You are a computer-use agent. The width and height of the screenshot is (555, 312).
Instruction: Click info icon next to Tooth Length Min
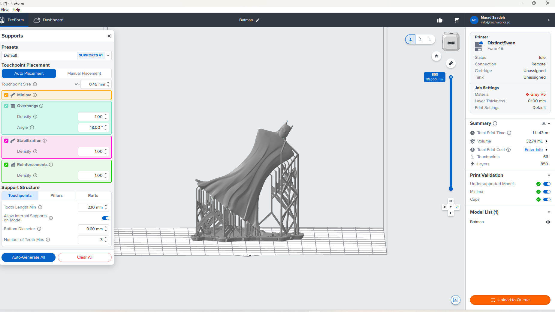tap(40, 207)
